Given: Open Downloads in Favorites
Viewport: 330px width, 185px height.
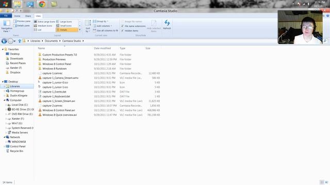Looking at the screenshot, I should click(16, 59).
